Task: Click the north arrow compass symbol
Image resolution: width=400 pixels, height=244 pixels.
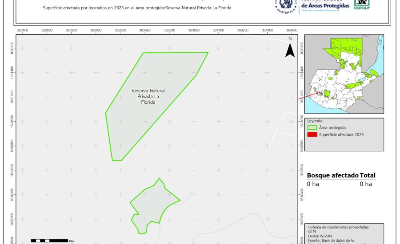Action: pyautogui.click(x=290, y=48)
